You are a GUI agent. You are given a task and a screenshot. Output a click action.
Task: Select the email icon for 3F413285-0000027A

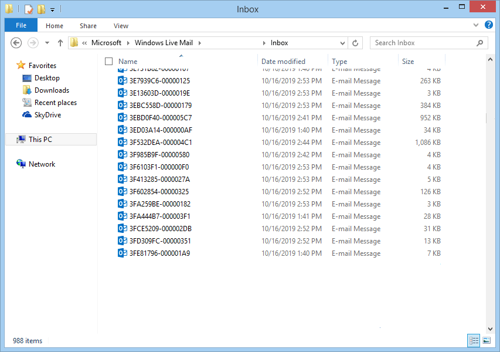(x=123, y=179)
